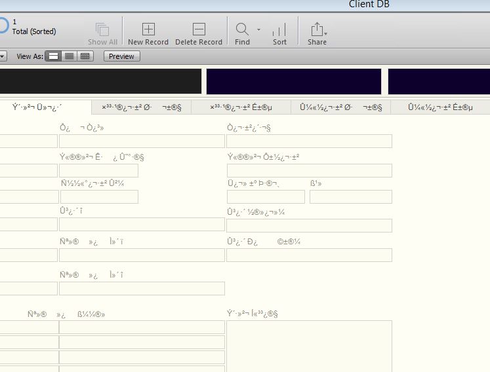Click the field under label ß¹»
490x372 pixels.
[351, 197]
